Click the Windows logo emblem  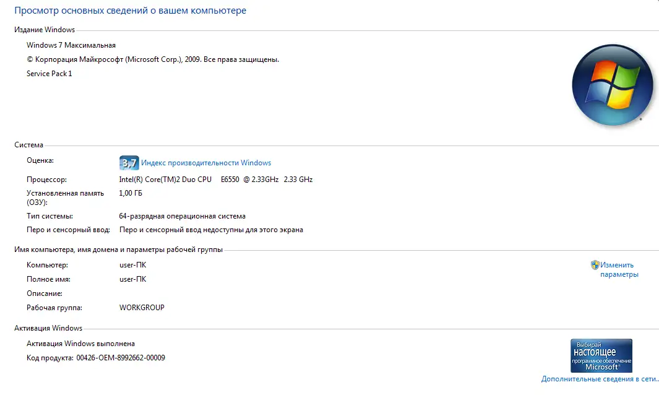click(x=612, y=84)
